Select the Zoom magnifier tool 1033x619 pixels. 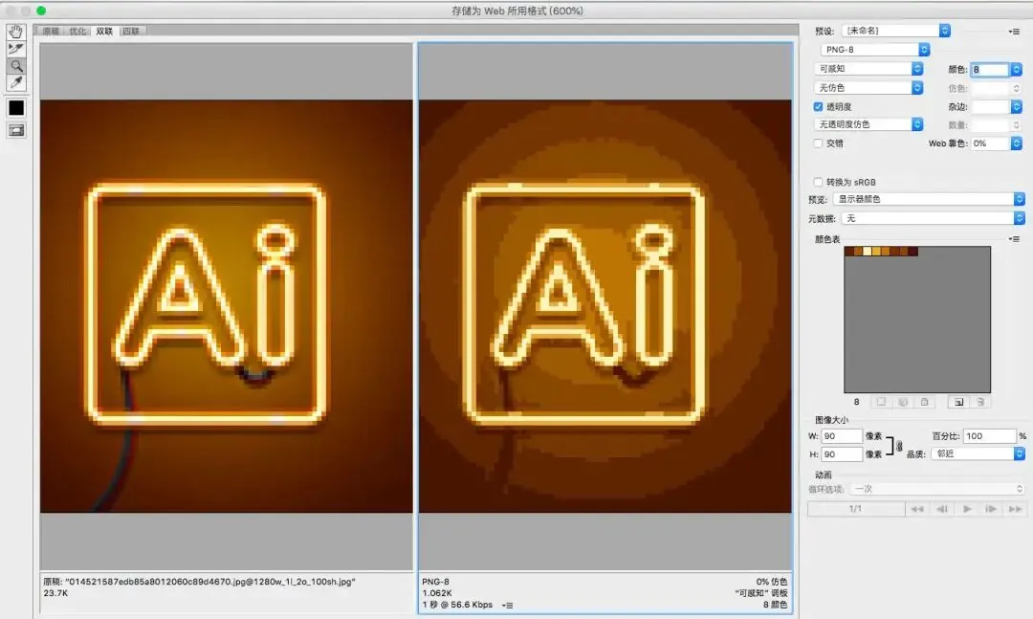[16, 66]
